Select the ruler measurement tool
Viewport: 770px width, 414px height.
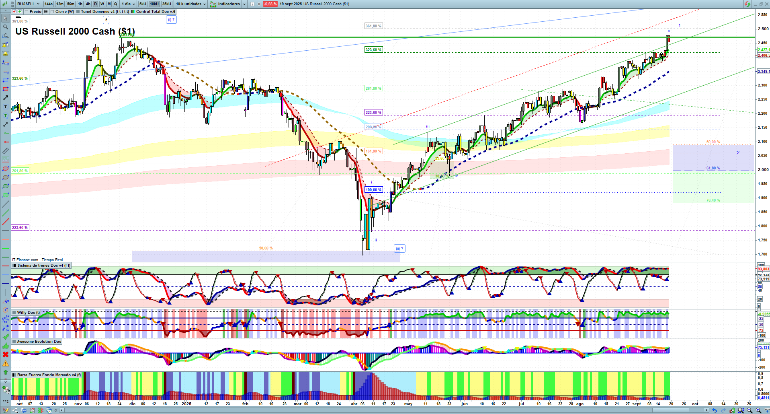5,151
